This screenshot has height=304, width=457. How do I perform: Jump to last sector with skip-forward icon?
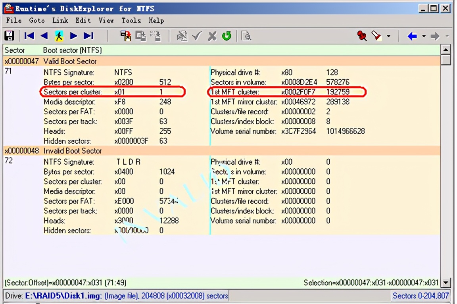click(88, 36)
